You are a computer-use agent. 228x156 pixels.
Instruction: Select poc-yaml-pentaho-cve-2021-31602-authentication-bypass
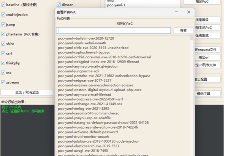pyautogui.click(x=104, y=76)
